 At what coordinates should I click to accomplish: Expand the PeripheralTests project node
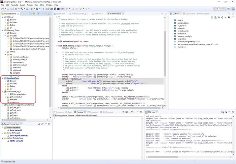pyautogui.click(x=2, y=78)
